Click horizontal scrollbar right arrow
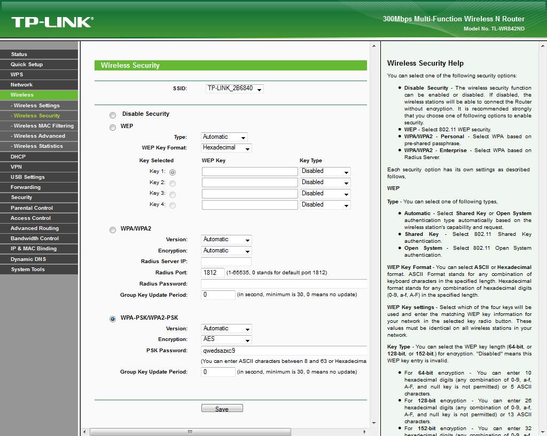 tap(364, 432)
